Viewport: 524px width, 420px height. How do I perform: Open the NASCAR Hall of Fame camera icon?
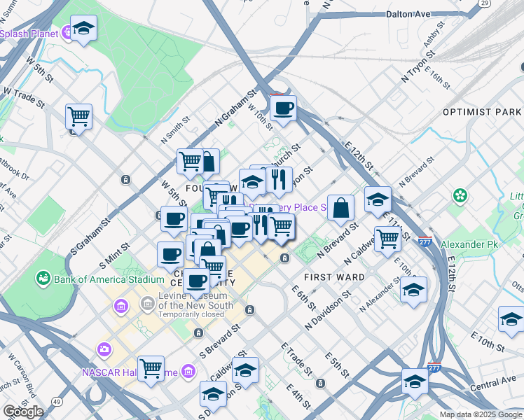(104, 349)
